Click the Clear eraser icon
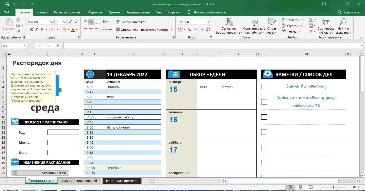Image resolution: width=365 pixels, height=191 pixels. tap(311, 31)
